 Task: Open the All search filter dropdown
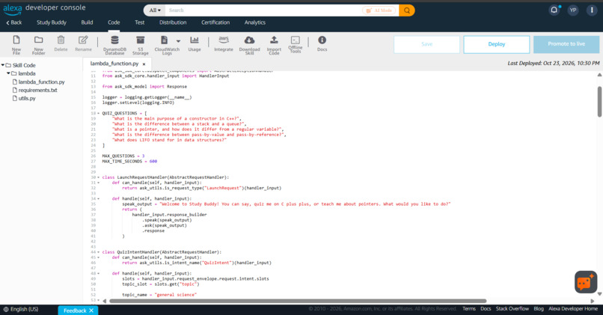(155, 10)
